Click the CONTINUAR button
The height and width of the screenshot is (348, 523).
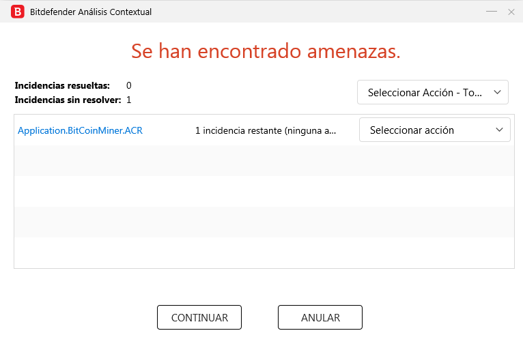coord(199,317)
